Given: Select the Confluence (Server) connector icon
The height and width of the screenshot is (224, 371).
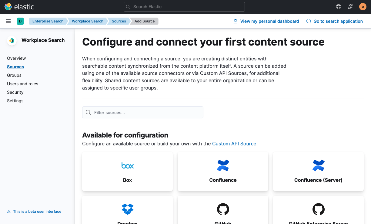Looking at the screenshot, I should 318,165.
